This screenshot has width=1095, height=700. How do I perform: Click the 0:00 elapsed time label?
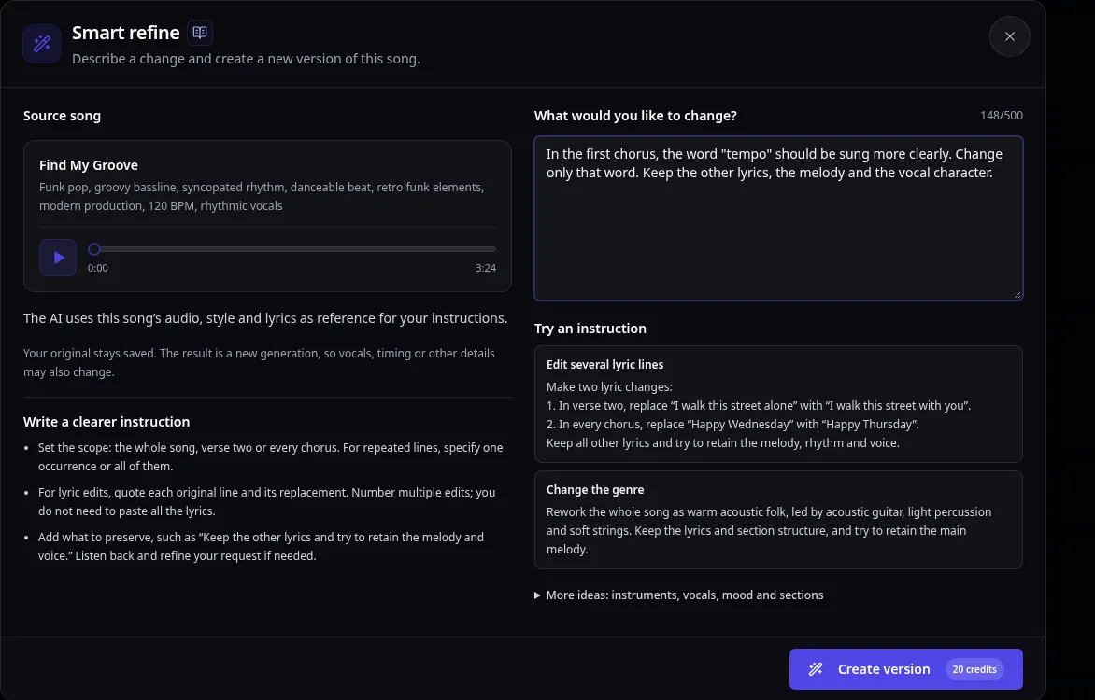[x=98, y=268]
